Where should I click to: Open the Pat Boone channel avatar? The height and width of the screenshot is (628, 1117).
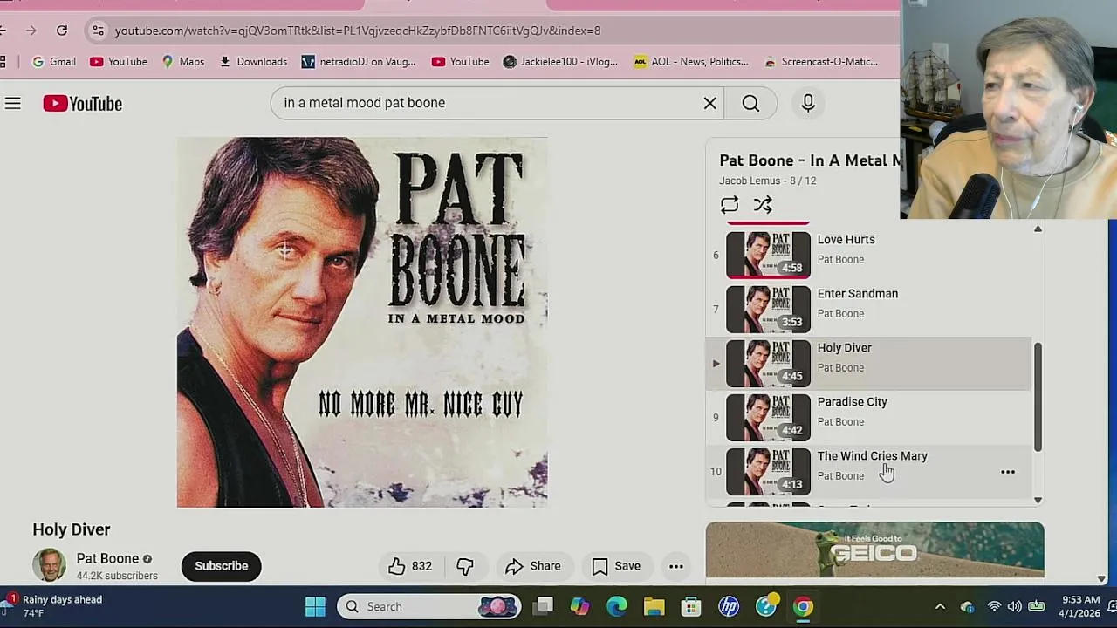(49, 565)
